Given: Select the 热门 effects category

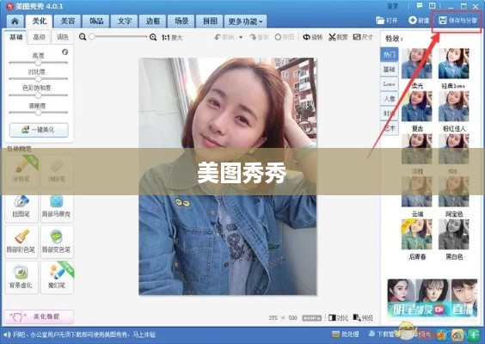Looking at the screenshot, I should (x=389, y=55).
